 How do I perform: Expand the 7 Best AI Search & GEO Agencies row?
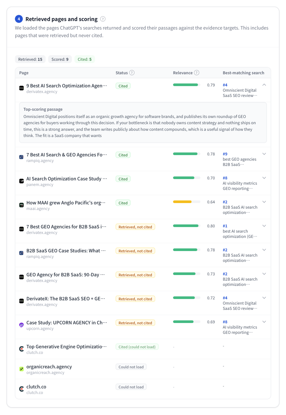pos(264,154)
